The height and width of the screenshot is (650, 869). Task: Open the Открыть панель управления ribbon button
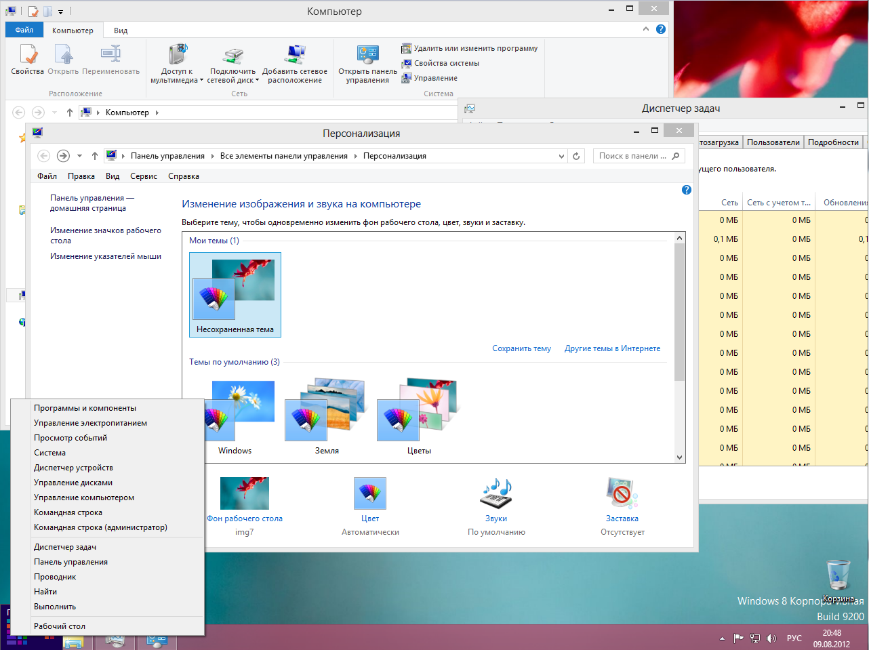(367, 64)
